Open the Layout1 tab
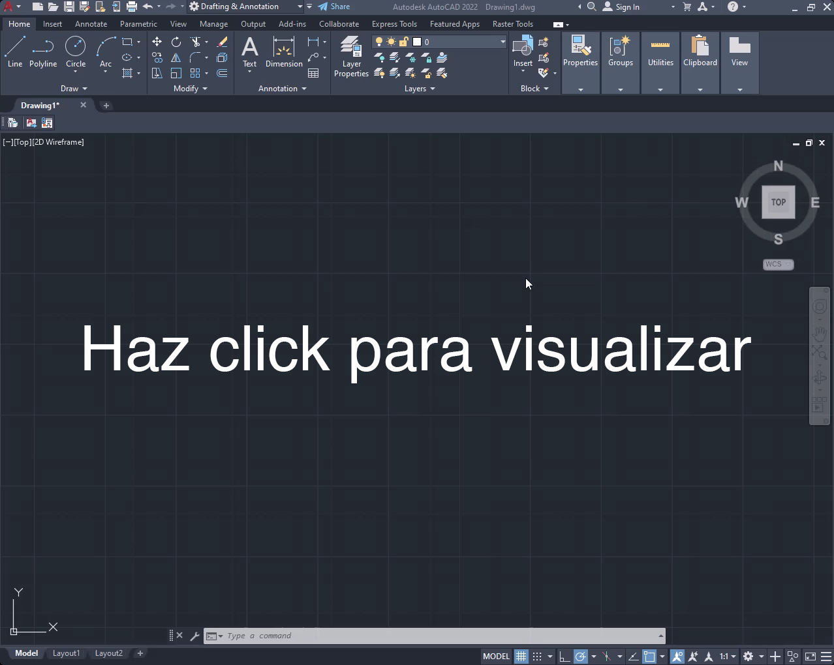834x665 pixels. pyautogui.click(x=66, y=653)
